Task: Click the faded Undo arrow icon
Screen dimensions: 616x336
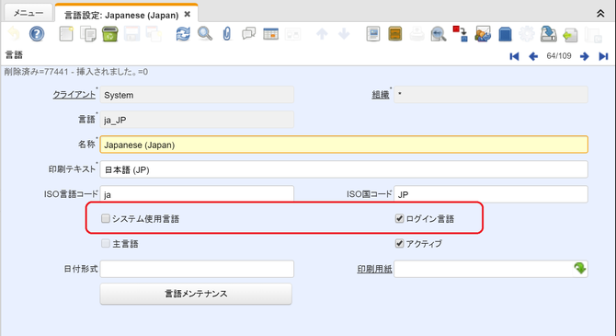Action: (x=14, y=34)
